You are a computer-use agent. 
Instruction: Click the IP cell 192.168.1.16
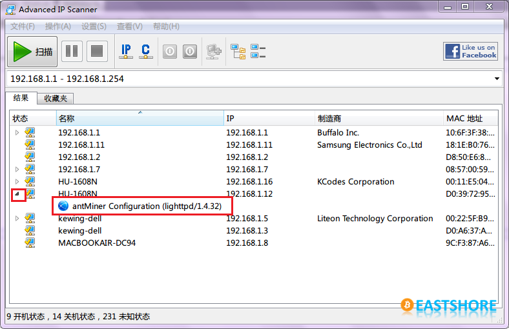[249, 181]
